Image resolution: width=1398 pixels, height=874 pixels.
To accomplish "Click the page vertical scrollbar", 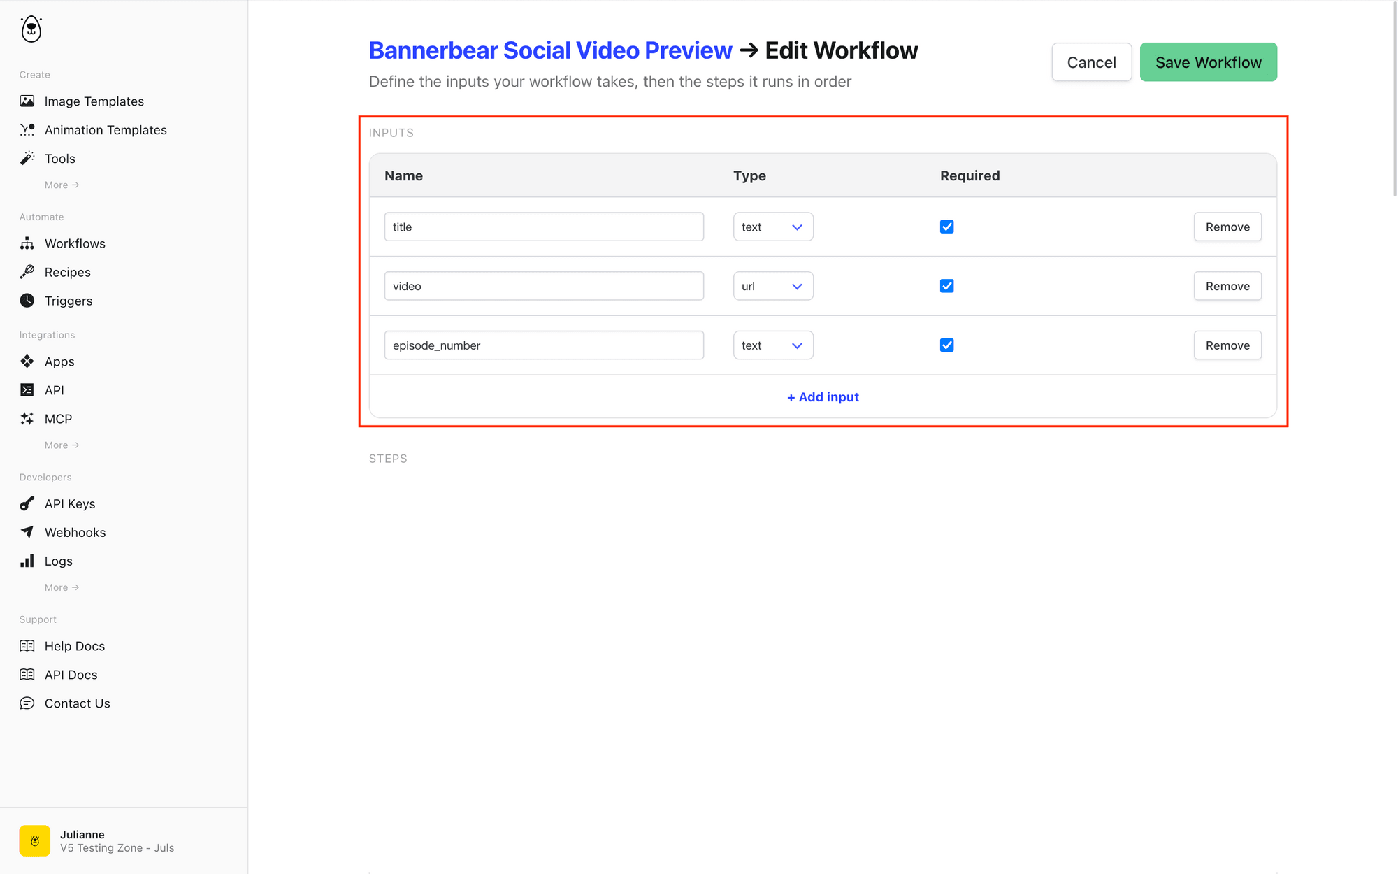I will pyautogui.click(x=1394, y=98).
